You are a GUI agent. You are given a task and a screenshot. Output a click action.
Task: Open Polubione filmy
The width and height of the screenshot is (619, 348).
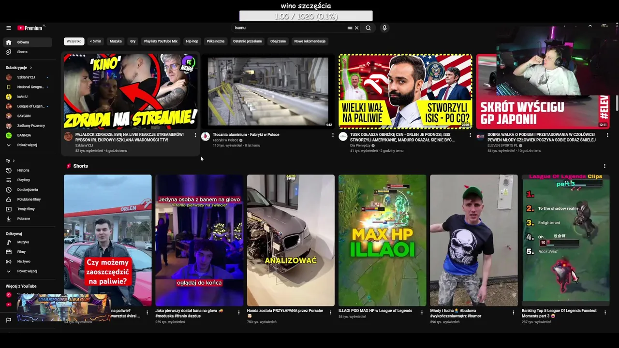[x=28, y=199]
